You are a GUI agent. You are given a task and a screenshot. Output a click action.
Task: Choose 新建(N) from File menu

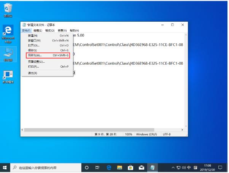(x=47, y=36)
